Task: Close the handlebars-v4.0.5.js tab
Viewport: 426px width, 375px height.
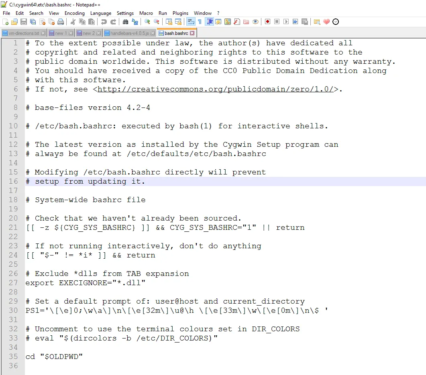Action: (x=153, y=33)
